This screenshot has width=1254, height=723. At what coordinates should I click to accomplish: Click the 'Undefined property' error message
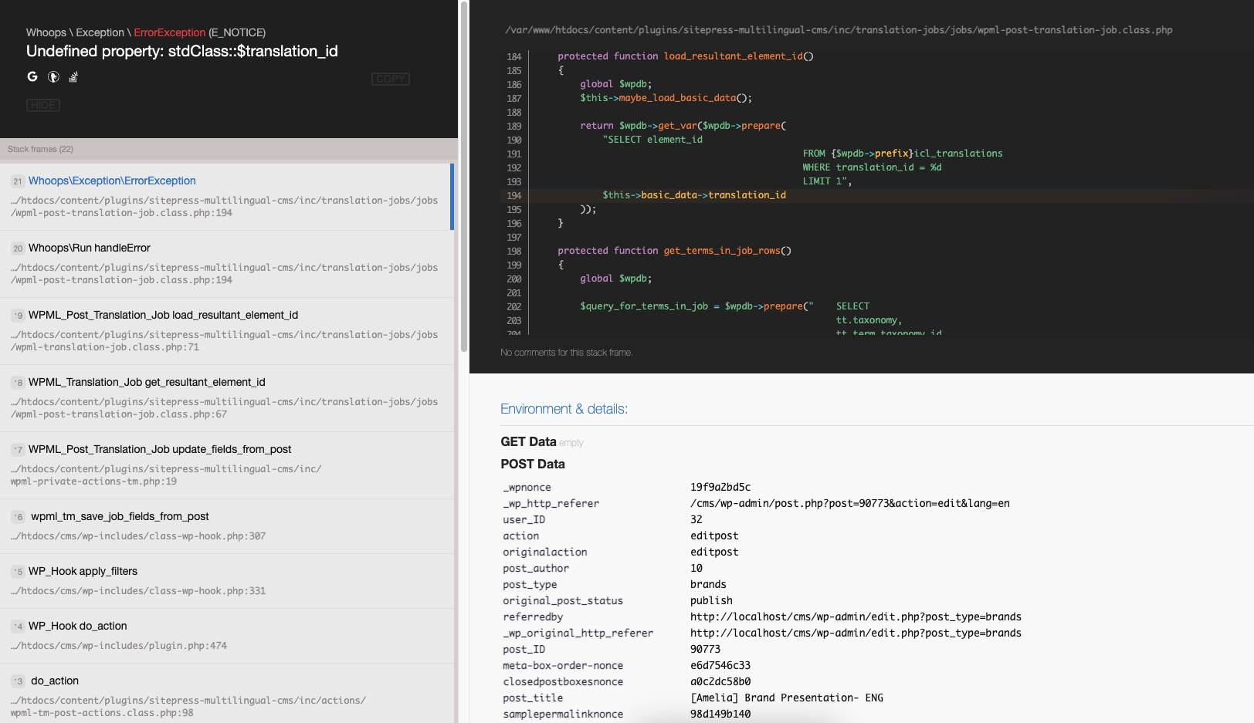pos(182,51)
